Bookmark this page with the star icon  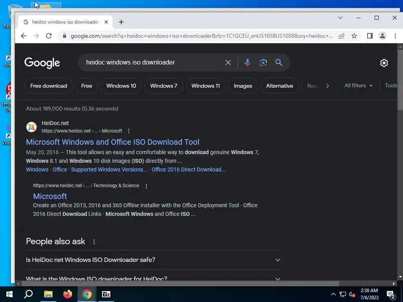tap(354, 36)
